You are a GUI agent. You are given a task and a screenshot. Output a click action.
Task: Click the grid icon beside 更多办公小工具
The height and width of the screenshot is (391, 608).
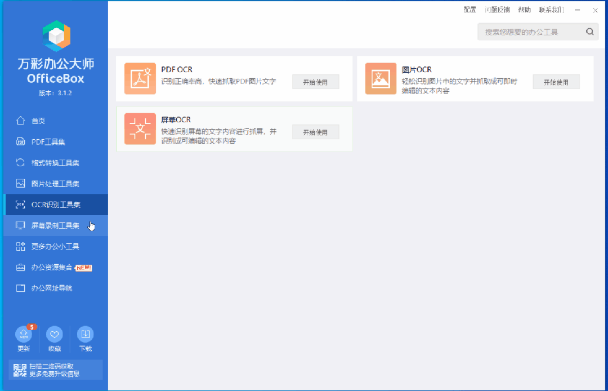pyautogui.click(x=21, y=246)
